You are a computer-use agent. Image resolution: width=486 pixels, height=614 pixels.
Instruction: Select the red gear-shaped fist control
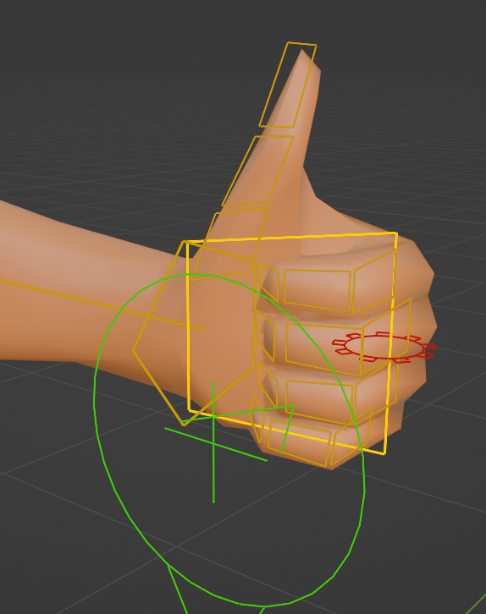(384, 347)
